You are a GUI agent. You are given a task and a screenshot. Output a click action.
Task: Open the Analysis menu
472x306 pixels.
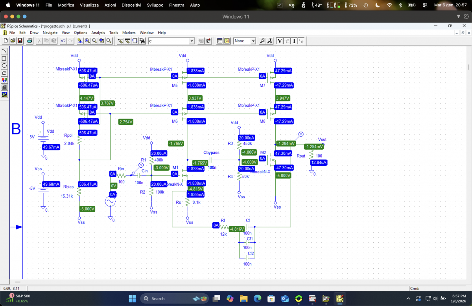(x=98, y=33)
